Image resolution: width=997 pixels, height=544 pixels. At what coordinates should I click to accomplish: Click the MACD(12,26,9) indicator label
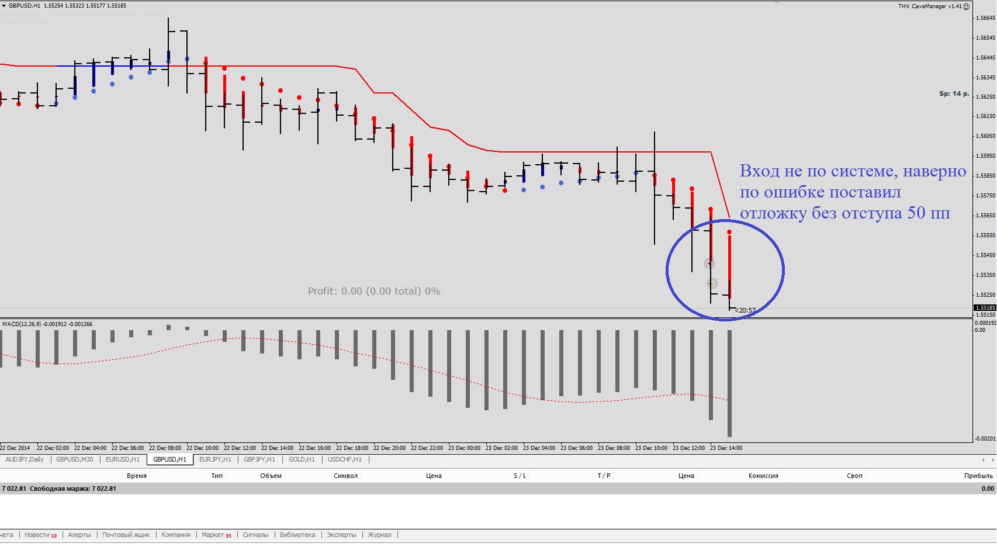point(47,324)
